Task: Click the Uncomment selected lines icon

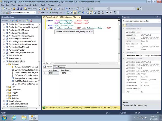Action: pyautogui.click(x=102, y=13)
